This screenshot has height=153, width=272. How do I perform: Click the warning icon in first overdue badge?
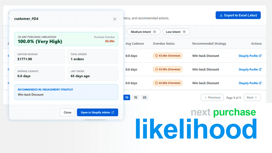(156, 56)
